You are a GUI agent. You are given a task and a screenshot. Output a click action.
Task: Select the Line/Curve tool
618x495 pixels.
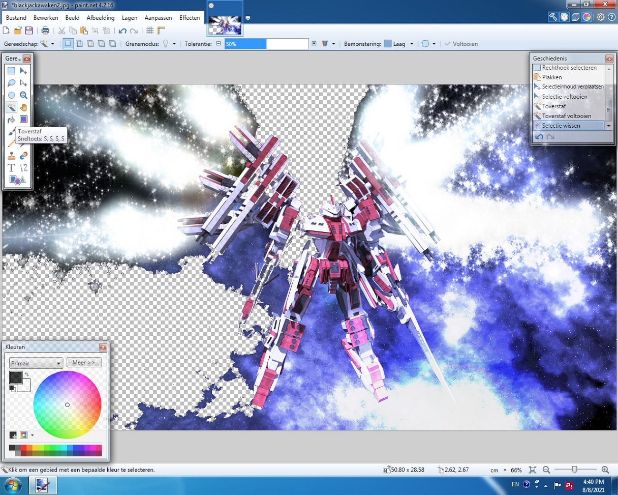click(23, 168)
